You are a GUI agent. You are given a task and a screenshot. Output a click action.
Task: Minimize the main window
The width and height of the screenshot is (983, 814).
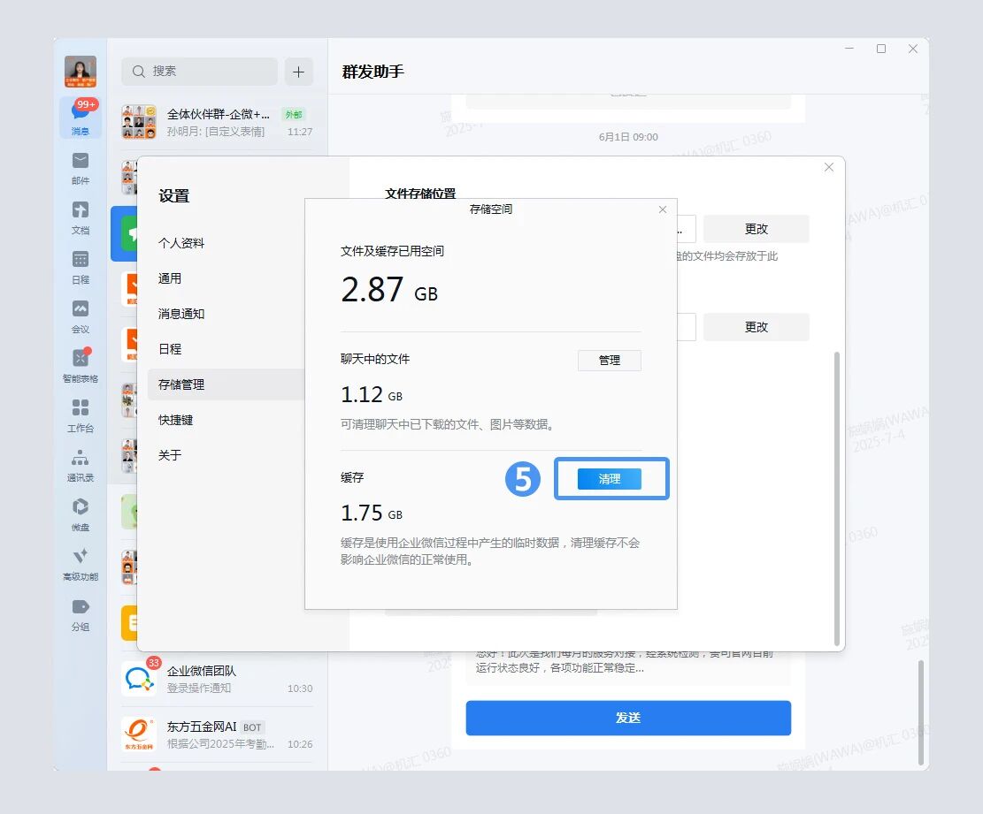pos(849,49)
